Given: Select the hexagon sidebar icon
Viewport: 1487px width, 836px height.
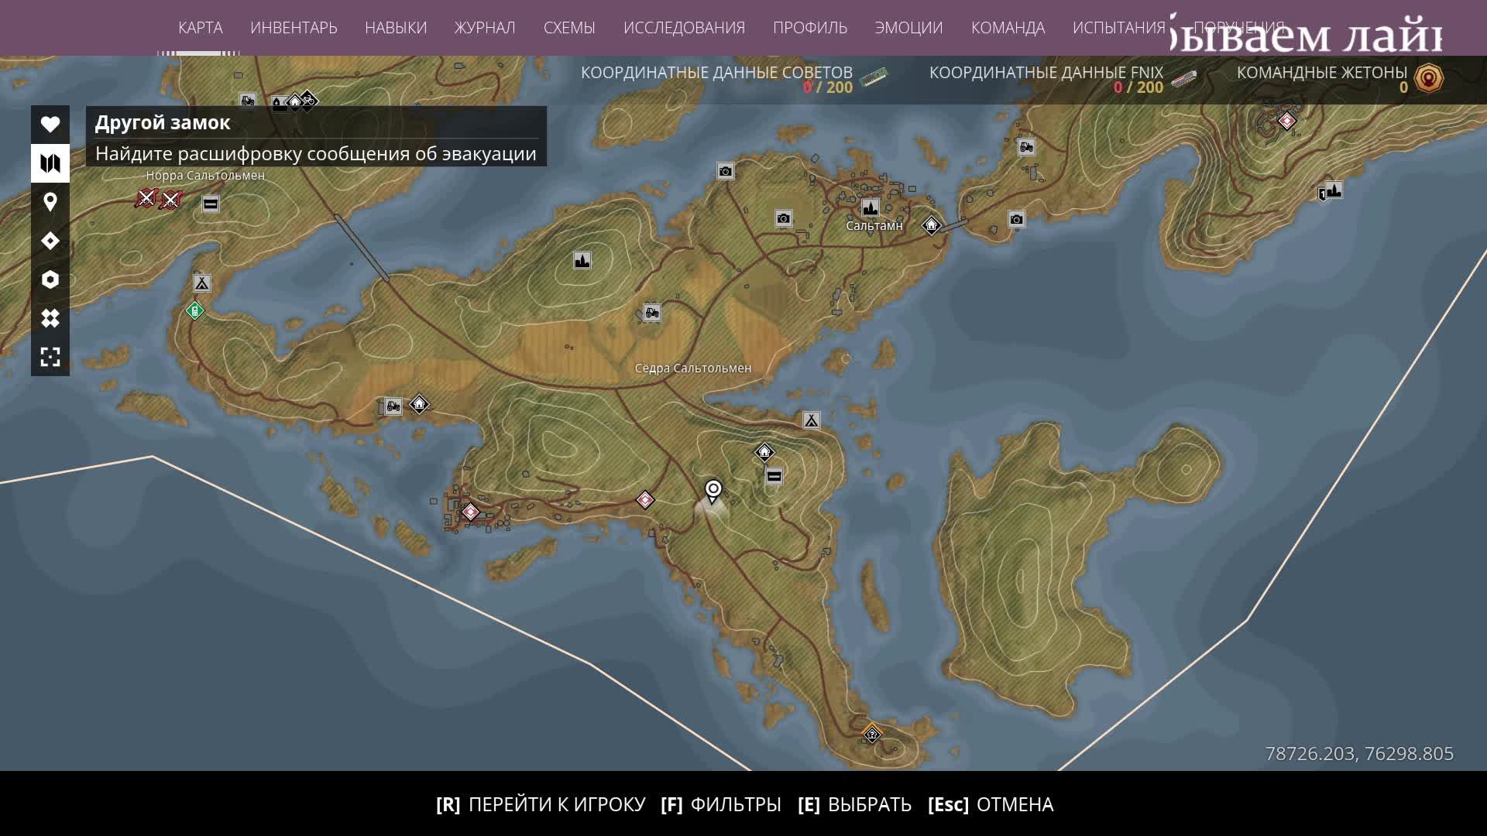Looking at the screenshot, I should (50, 279).
